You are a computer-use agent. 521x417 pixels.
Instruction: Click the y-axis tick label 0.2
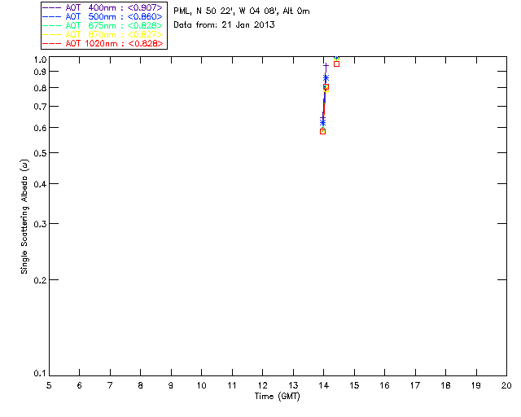click(40, 280)
